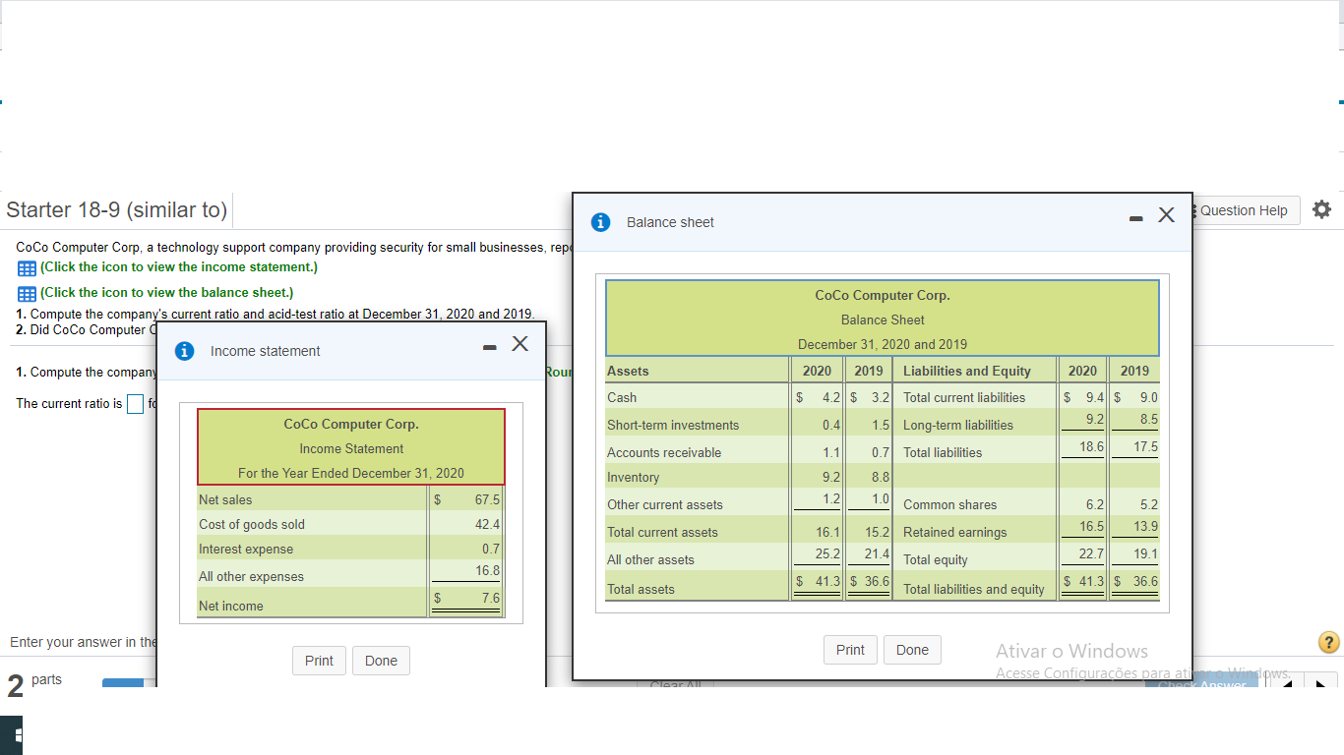Open the settings gear icon
1344x755 pixels.
coord(1321,209)
